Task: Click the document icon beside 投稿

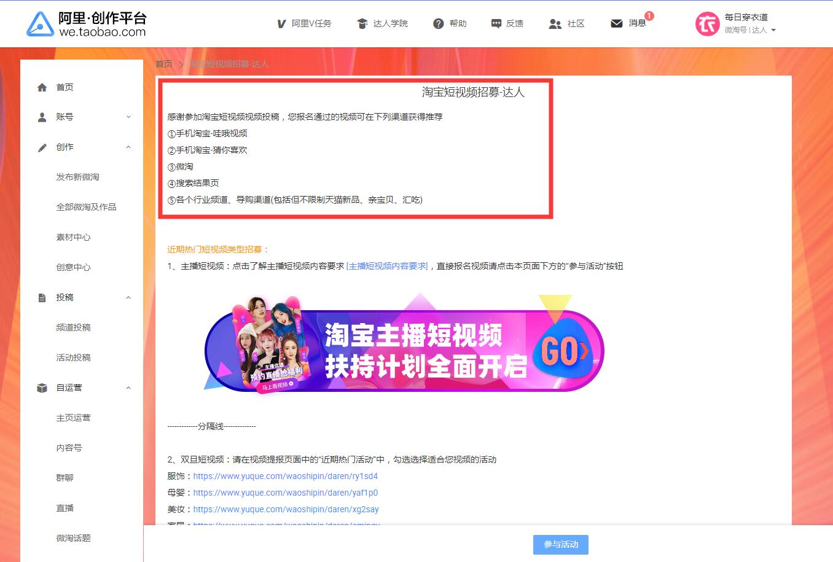Action: 42,298
